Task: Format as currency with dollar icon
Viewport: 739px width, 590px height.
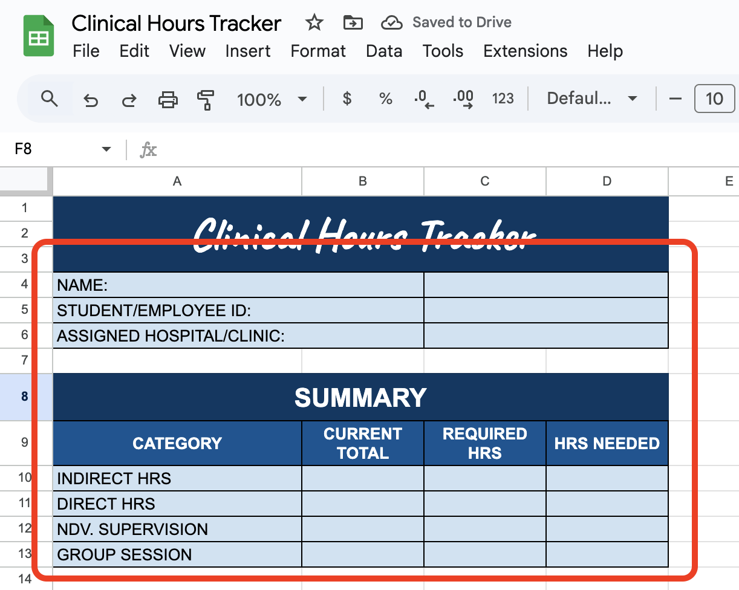Action: (x=347, y=99)
